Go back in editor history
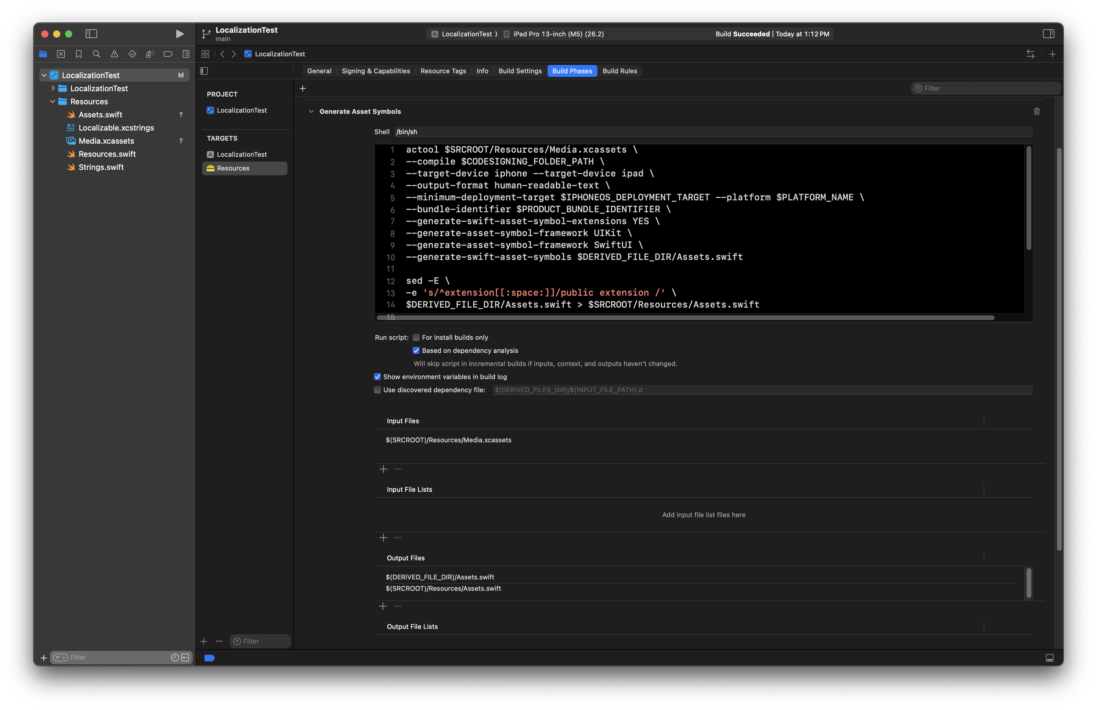Viewport: 1097px width, 710px height. [x=222, y=54]
